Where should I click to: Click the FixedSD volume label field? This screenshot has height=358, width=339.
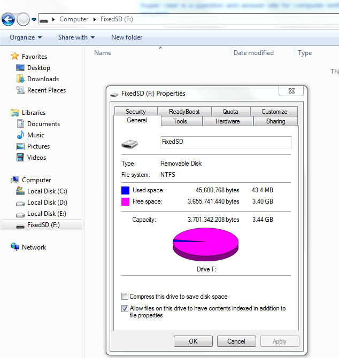tap(226, 142)
